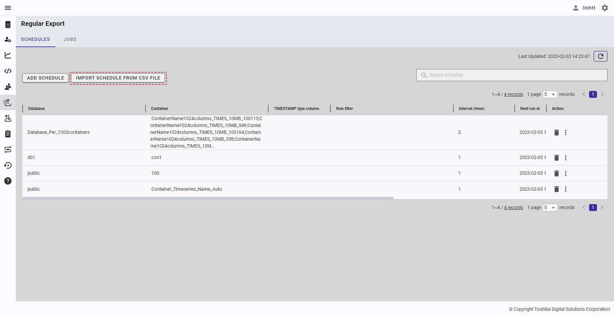Open the hamburger navigation menu
Screen dimensions: 614x317
click(x=8, y=8)
